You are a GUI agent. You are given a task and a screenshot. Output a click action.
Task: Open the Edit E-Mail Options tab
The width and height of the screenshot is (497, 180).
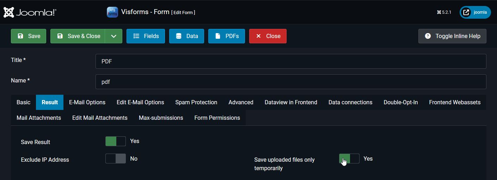coord(140,102)
